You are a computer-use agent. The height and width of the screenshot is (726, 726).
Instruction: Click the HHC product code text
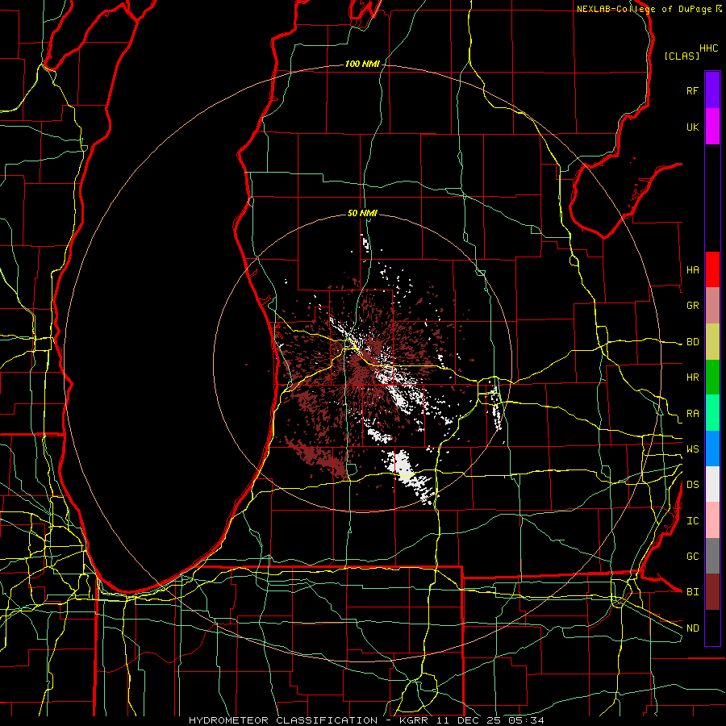pos(708,48)
